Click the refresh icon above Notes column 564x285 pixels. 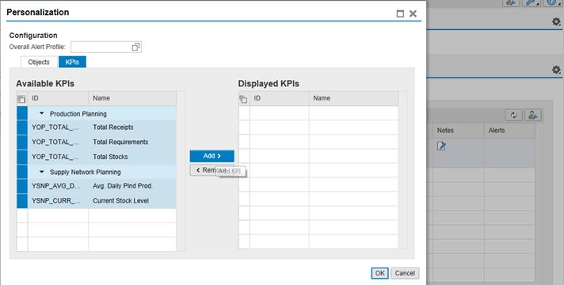tap(513, 116)
